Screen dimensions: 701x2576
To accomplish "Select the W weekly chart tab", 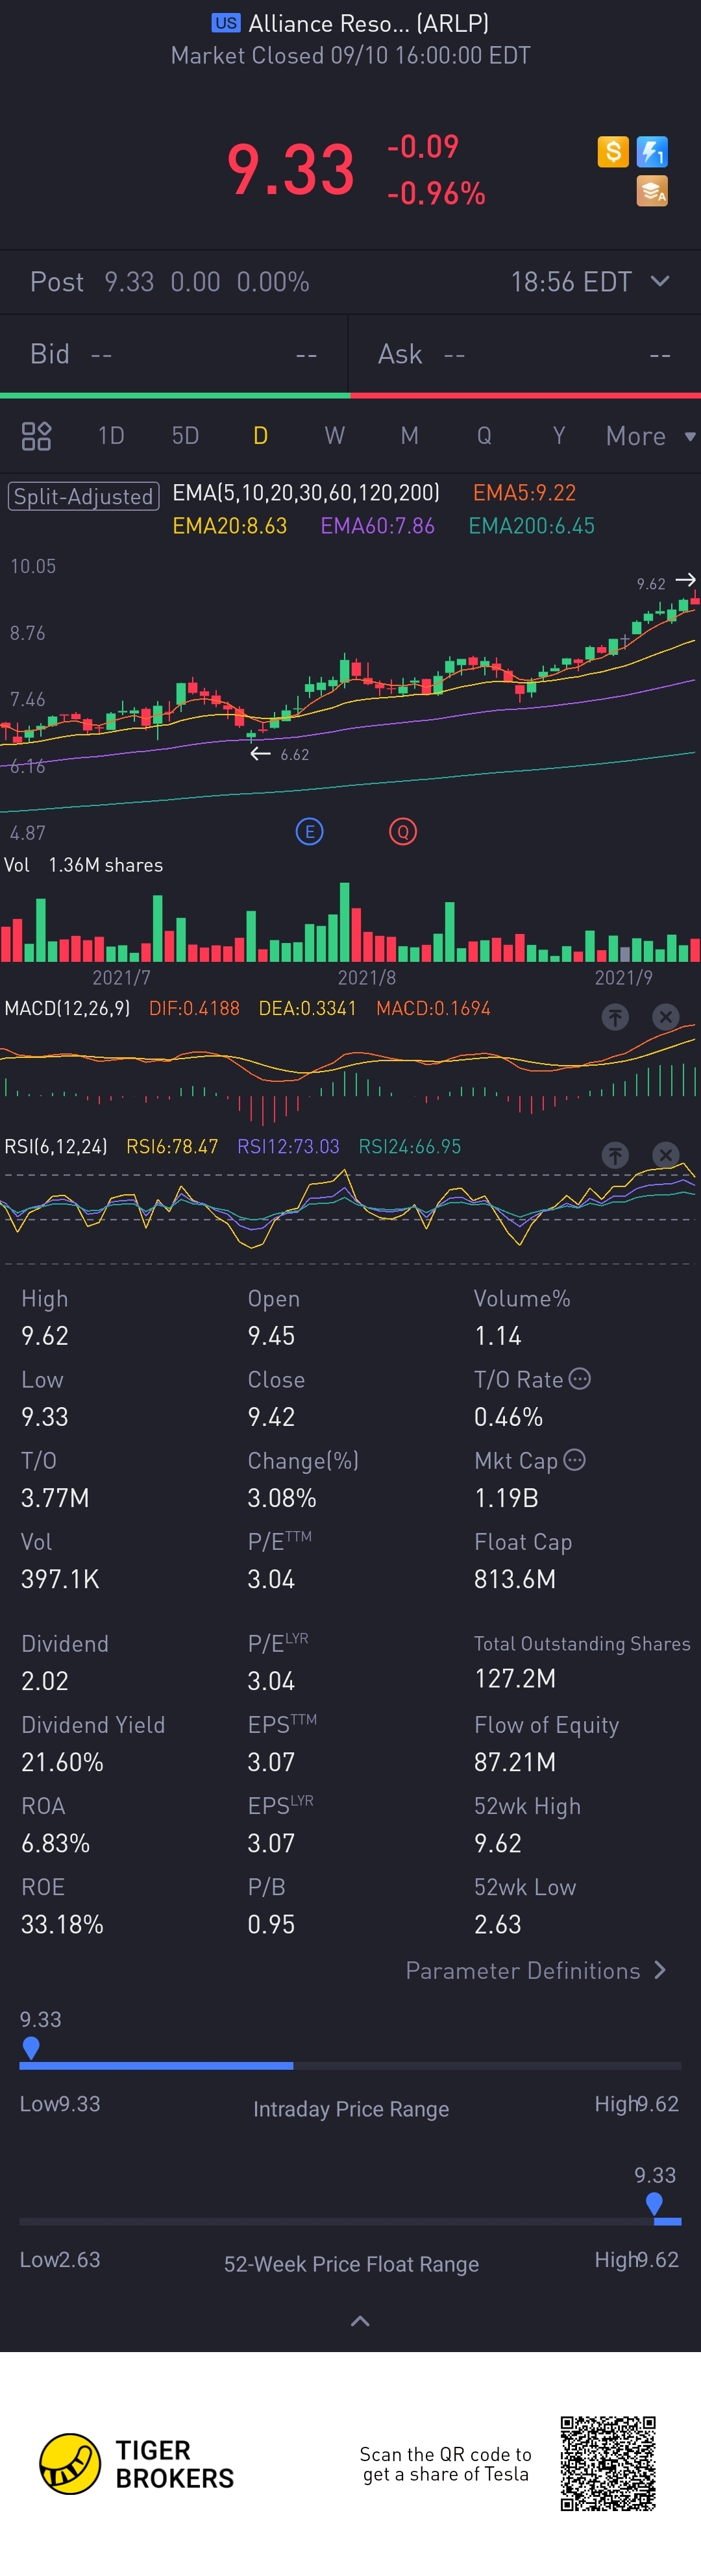I will point(335,436).
